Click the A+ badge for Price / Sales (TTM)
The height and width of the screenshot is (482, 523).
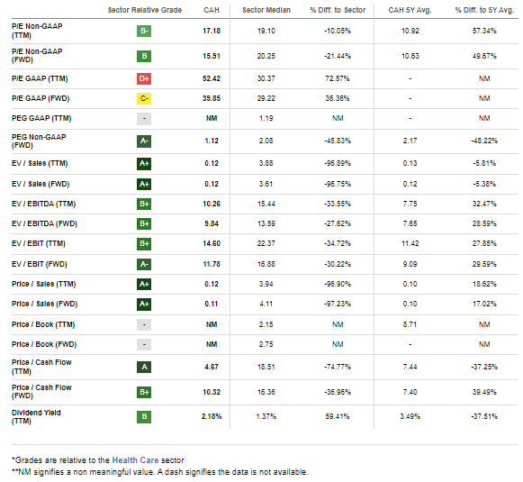click(144, 284)
